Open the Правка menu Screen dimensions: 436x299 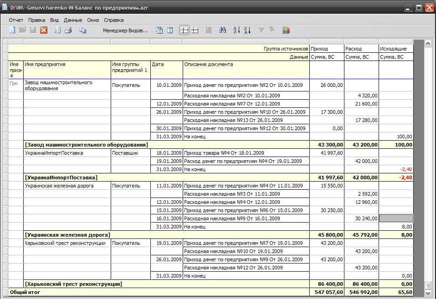click(37, 20)
